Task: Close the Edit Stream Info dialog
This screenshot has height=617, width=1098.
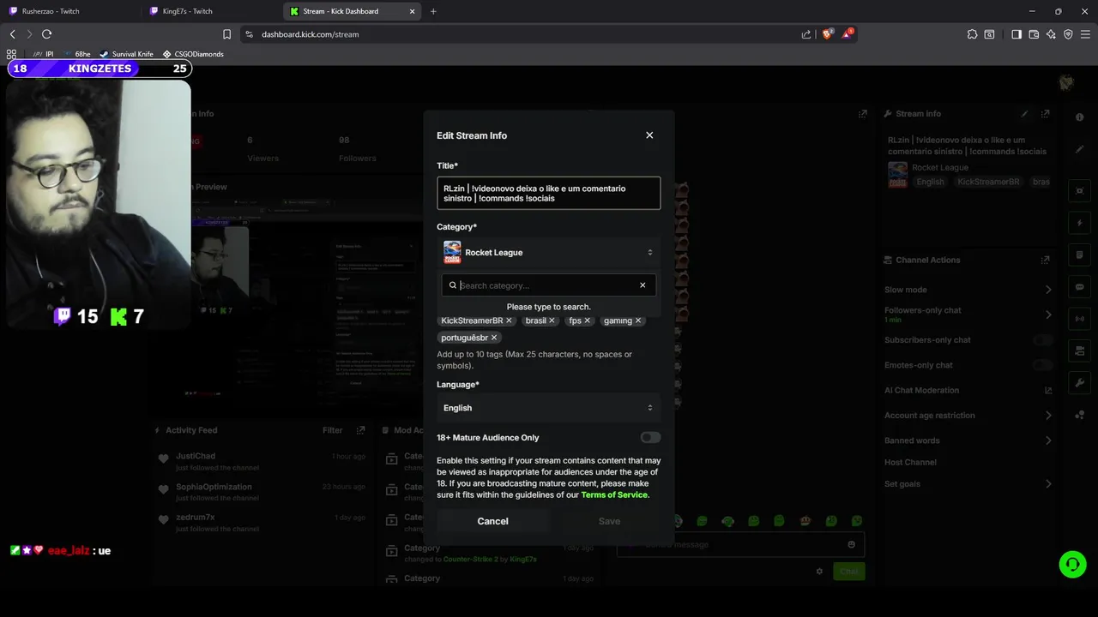Action: click(x=649, y=135)
